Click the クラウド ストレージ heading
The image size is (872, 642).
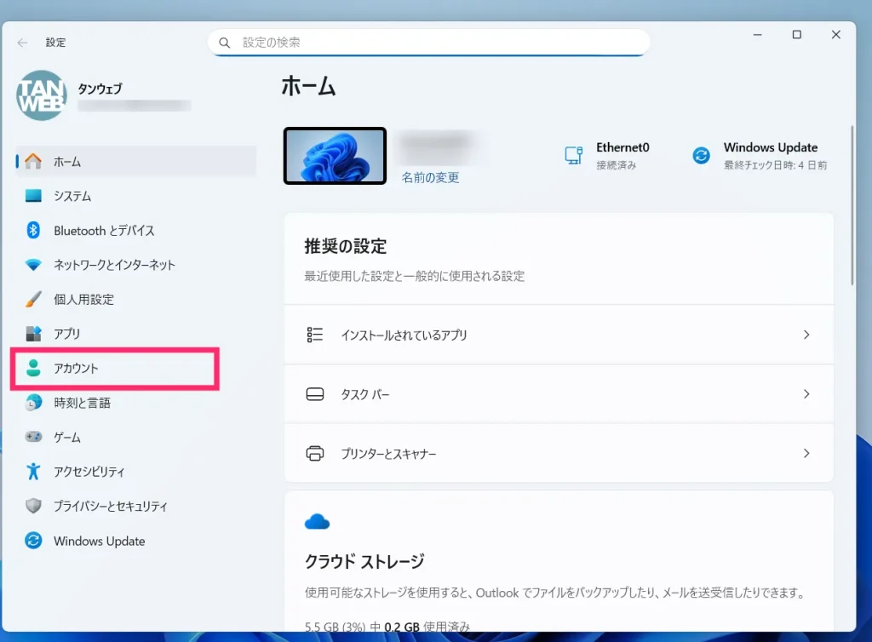[364, 561]
